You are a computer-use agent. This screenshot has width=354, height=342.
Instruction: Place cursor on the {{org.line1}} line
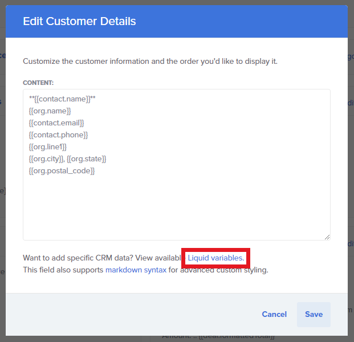(x=48, y=146)
